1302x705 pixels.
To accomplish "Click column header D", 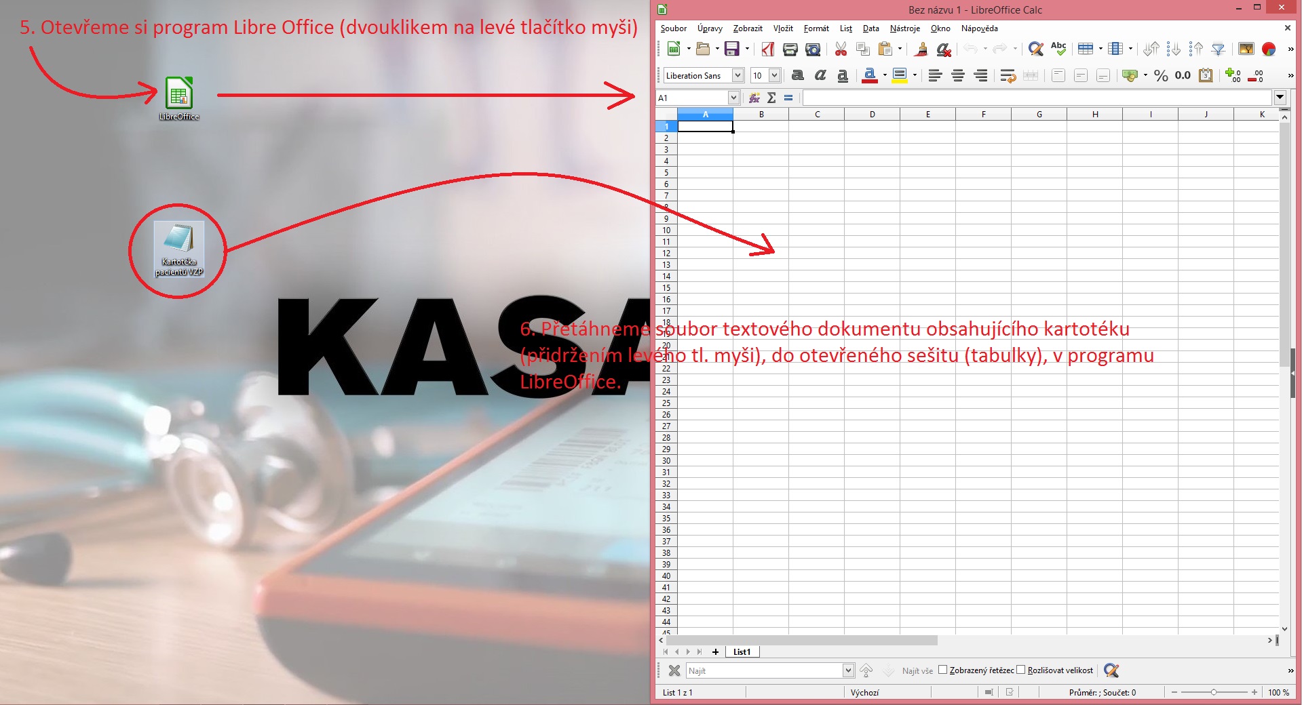I will click(872, 114).
